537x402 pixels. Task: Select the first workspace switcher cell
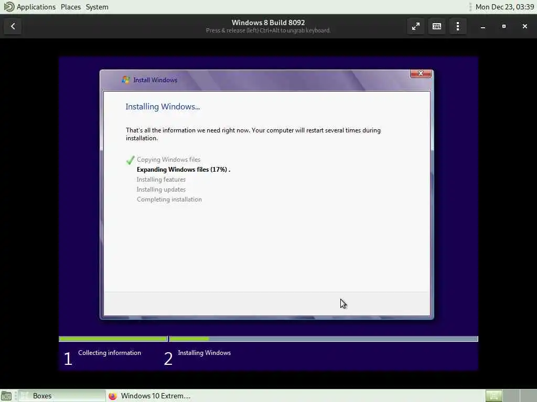[x=493, y=396]
